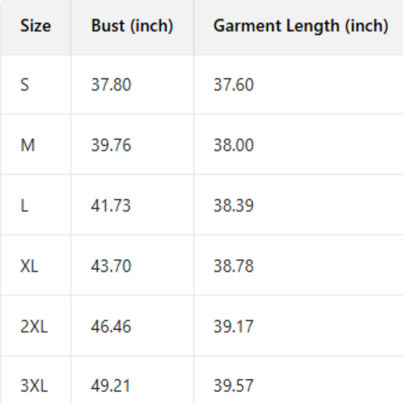Click garment length value 38.39
The height and width of the screenshot is (403, 403).
pos(234,206)
